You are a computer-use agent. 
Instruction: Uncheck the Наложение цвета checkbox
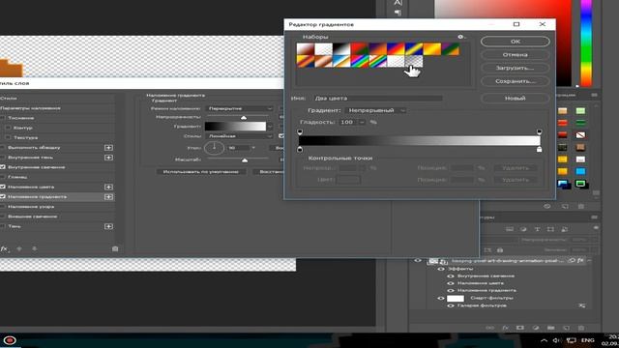(3, 187)
